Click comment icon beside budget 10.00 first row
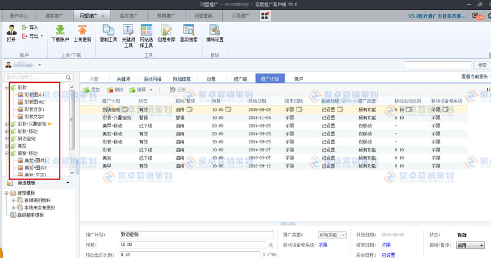491x258 pixels. point(228,110)
